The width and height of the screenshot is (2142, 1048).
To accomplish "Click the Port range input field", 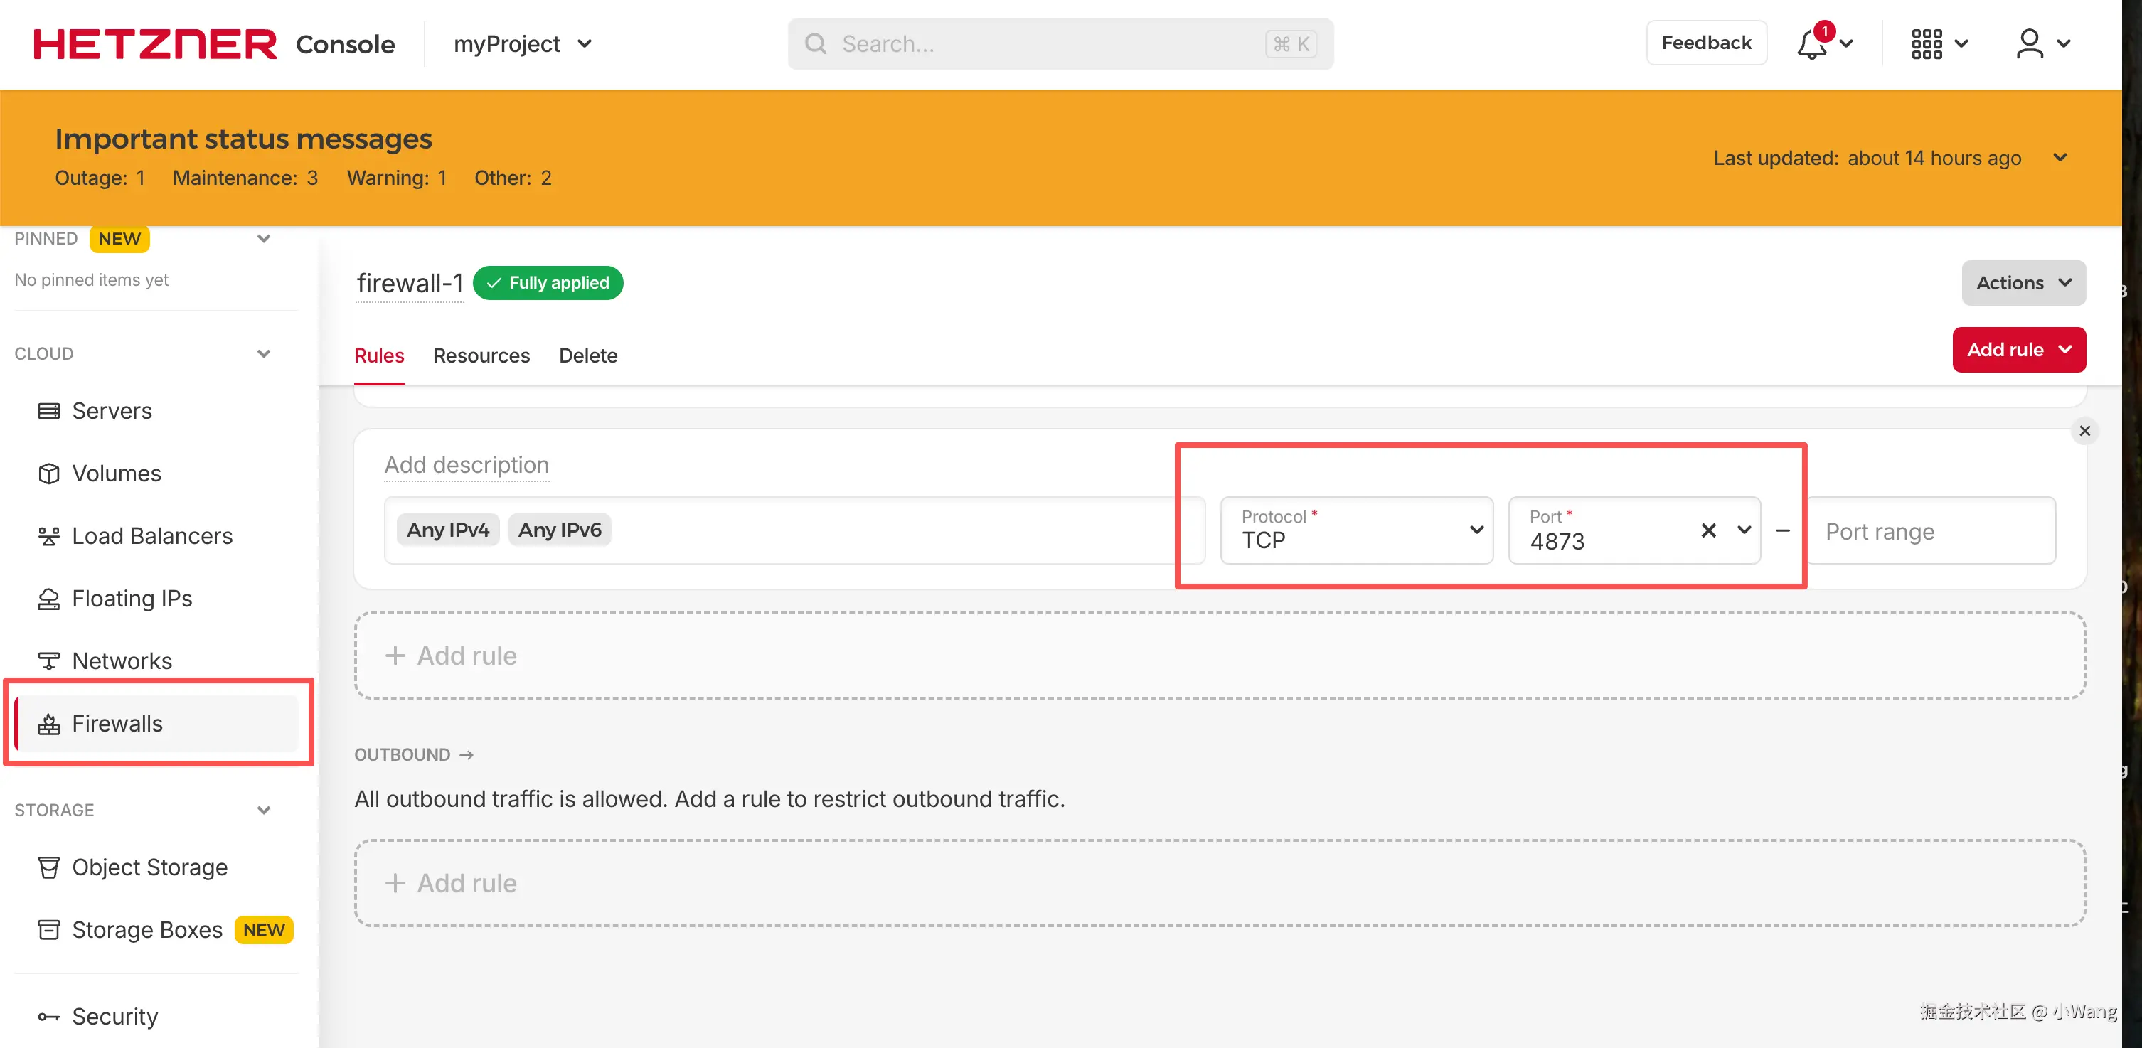I will click(1931, 530).
